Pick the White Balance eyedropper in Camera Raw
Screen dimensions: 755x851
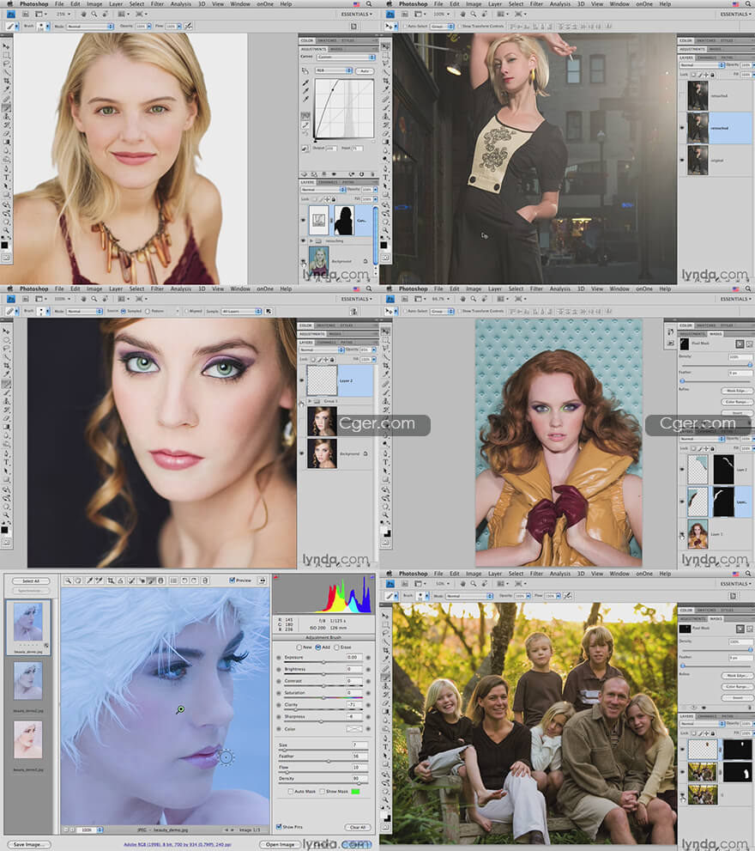(x=89, y=581)
